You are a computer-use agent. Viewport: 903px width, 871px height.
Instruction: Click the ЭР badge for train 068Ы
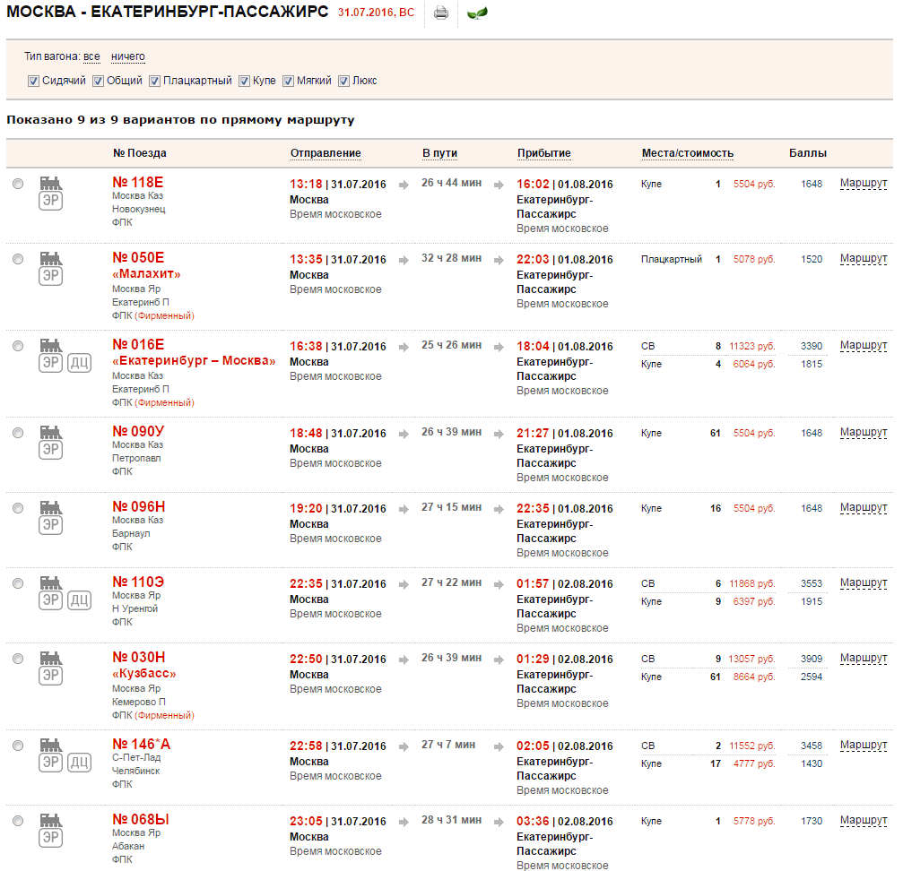coord(51,838)
